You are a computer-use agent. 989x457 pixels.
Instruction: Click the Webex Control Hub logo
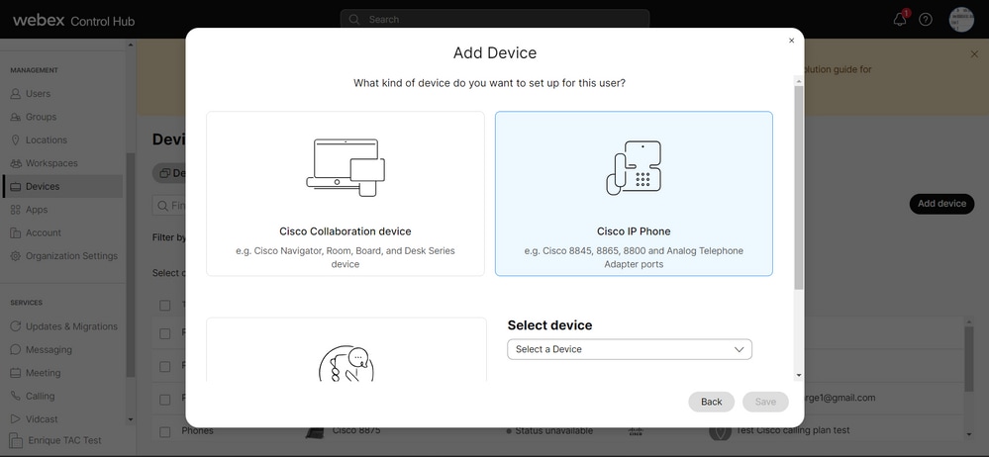coord(74,20)
